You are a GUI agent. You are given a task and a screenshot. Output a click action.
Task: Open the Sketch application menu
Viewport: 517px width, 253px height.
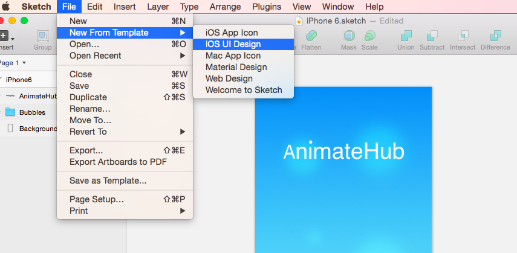[x=36, y=7]
